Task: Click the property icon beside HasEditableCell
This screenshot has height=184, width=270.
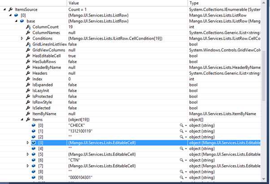Action: (28, 56)
